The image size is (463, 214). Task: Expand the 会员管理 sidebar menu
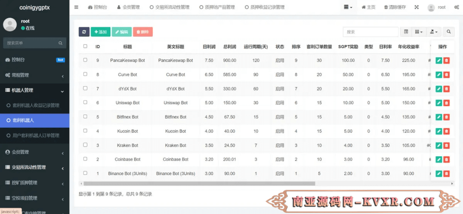(34, 152)
